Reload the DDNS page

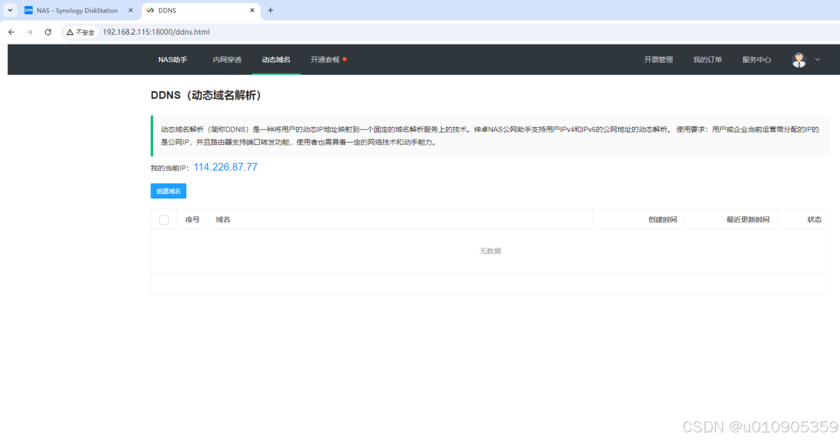coord(48,32)
